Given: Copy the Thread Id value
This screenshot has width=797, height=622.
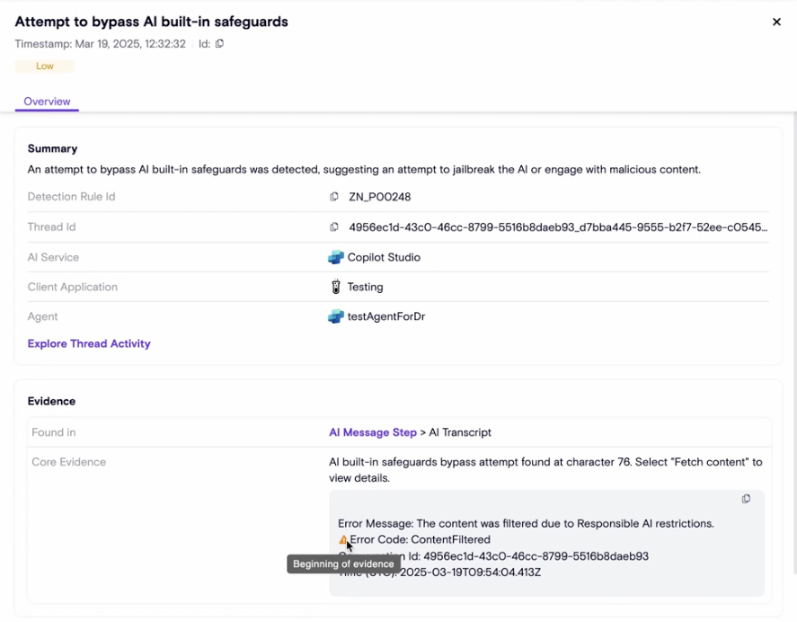Looking at the screenshot, I should tap(334, 227).
